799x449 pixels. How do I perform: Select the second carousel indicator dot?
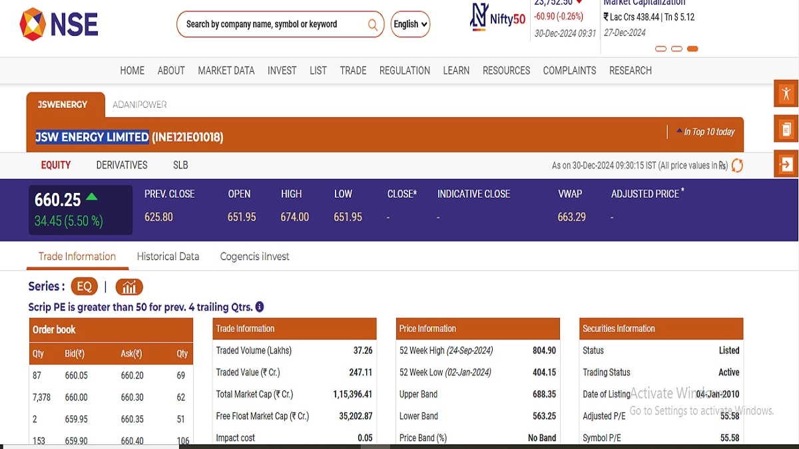tap(676, 49)
